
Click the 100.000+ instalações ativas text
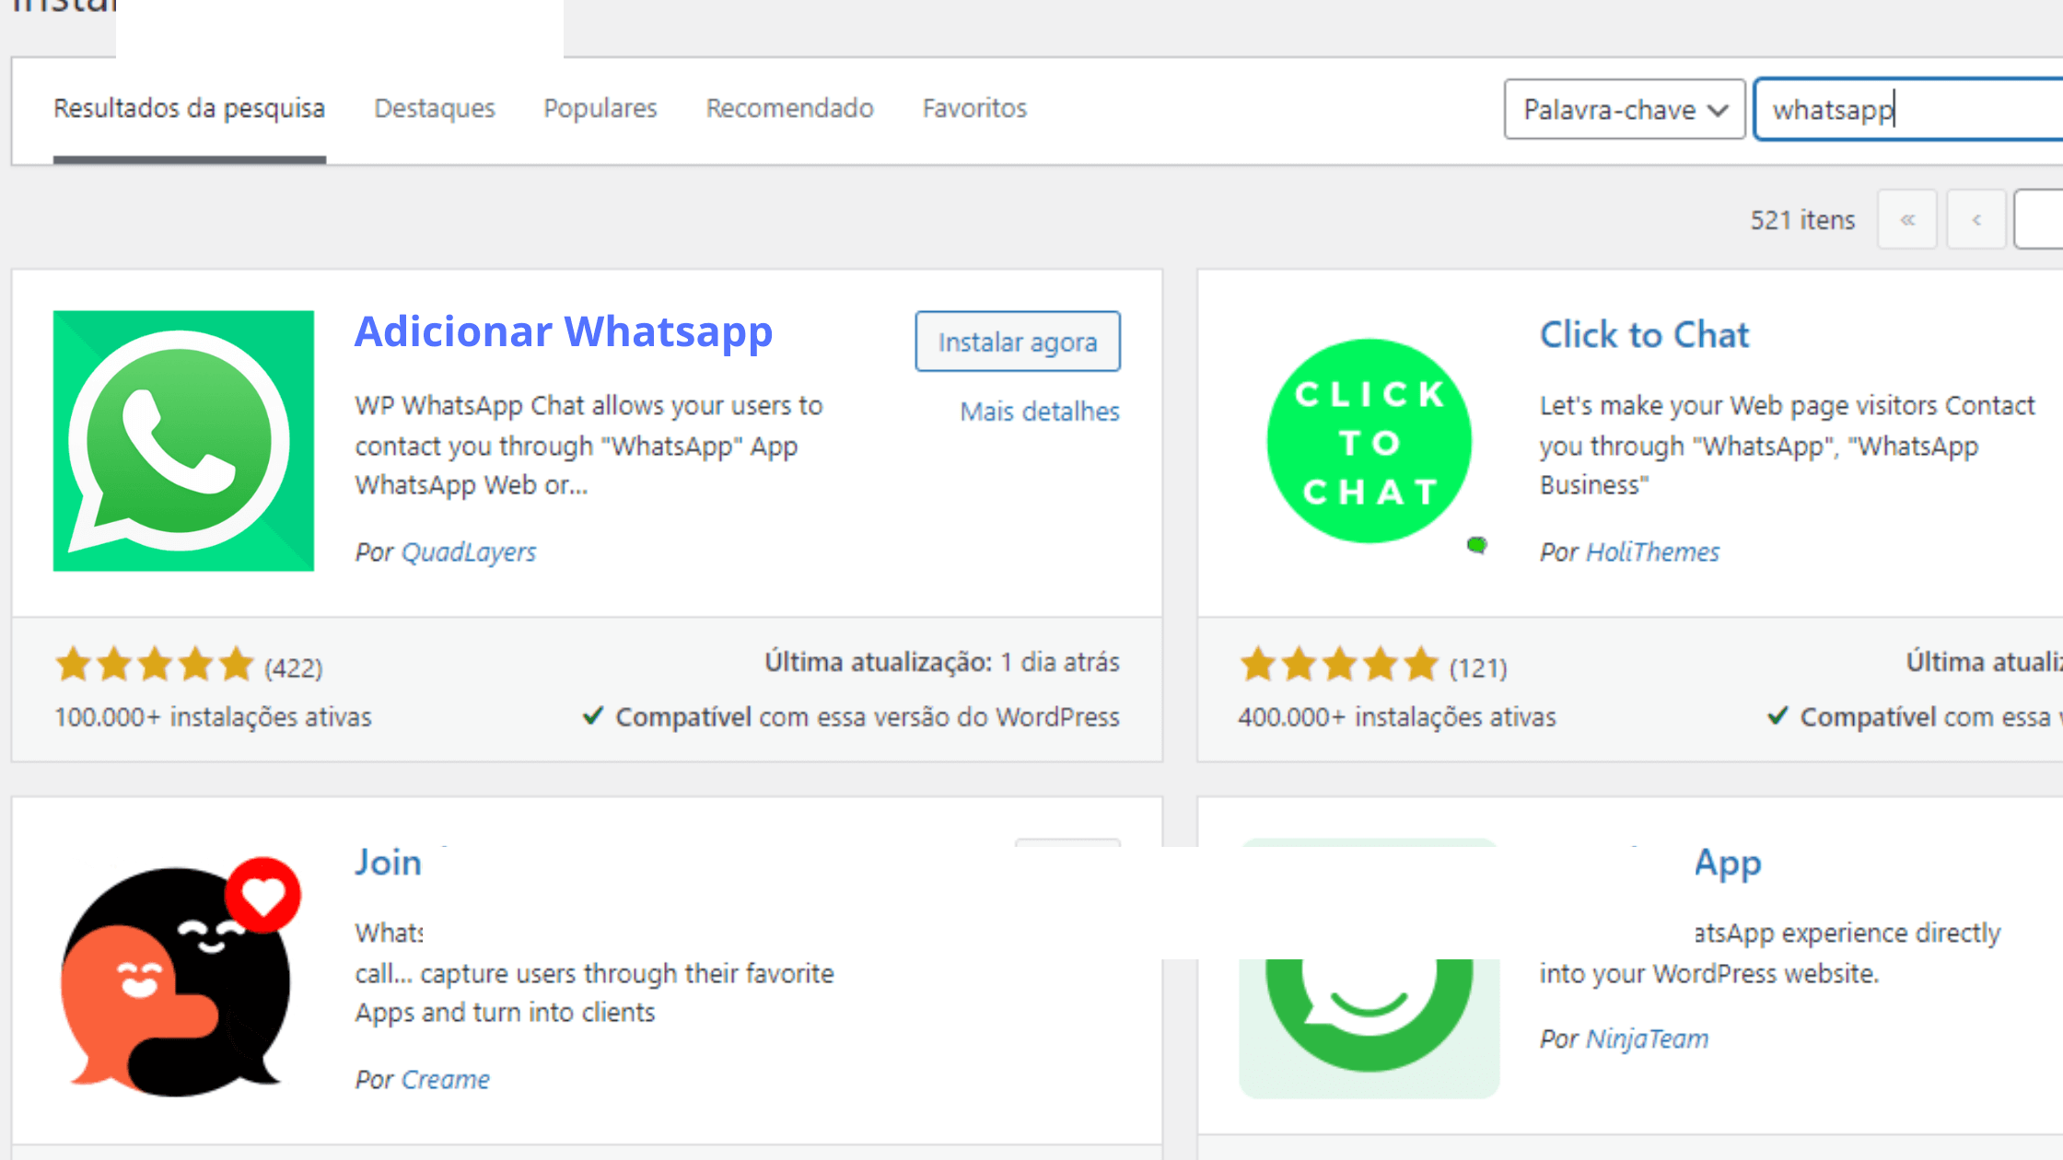pos(213,717)
